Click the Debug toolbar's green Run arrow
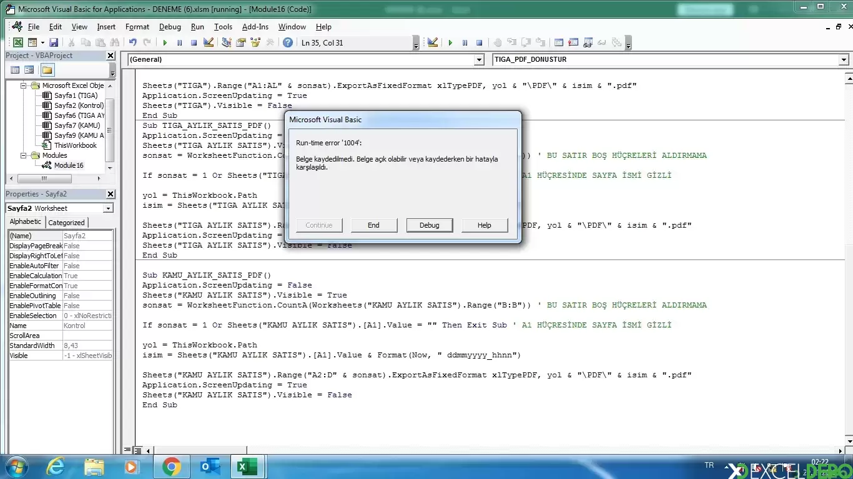 [x=450, y=42]
